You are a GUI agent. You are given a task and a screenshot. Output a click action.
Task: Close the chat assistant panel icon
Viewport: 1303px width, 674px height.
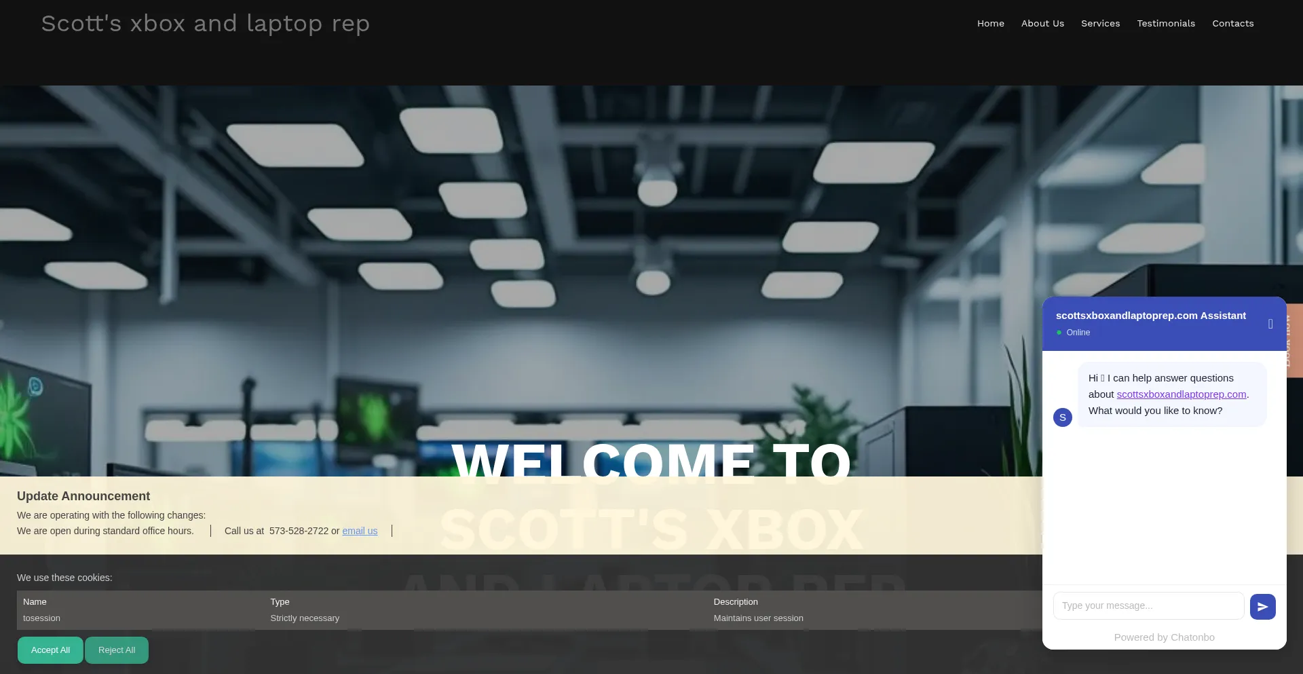[x=1270, y=324]
